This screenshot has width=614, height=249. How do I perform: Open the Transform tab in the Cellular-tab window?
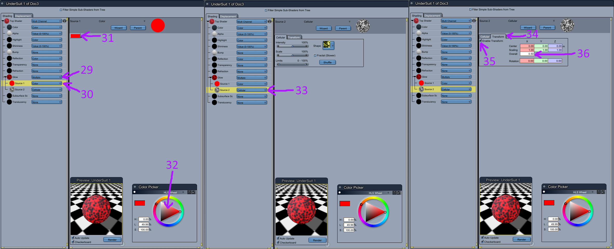(x=294, y=37)
